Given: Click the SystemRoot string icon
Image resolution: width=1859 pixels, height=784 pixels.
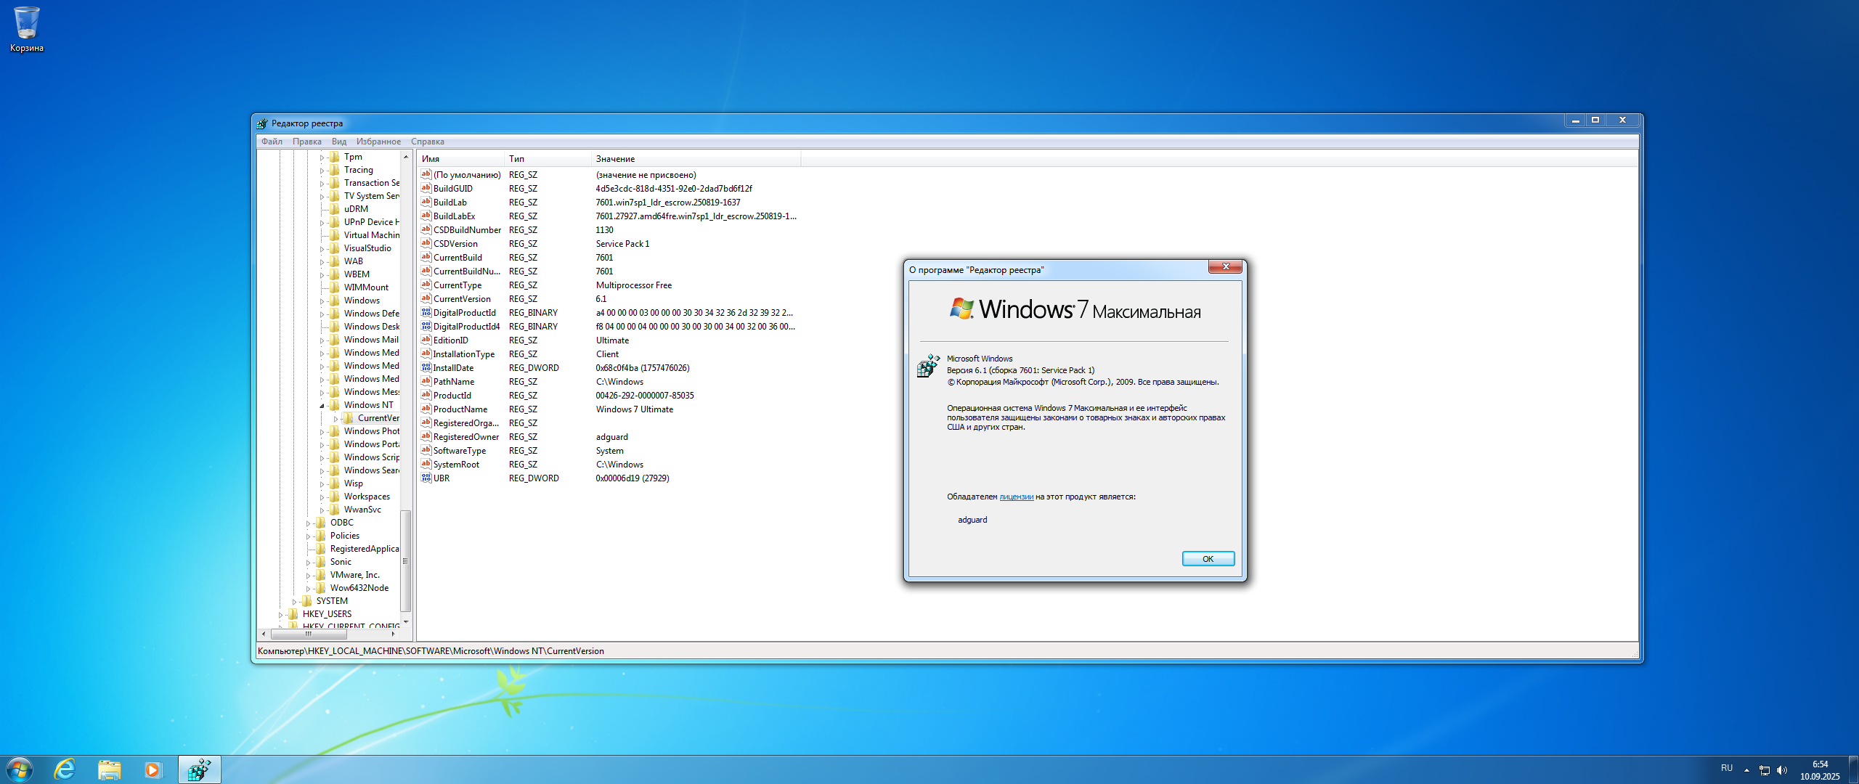Looking at the screenshot, I should point(426,464).
